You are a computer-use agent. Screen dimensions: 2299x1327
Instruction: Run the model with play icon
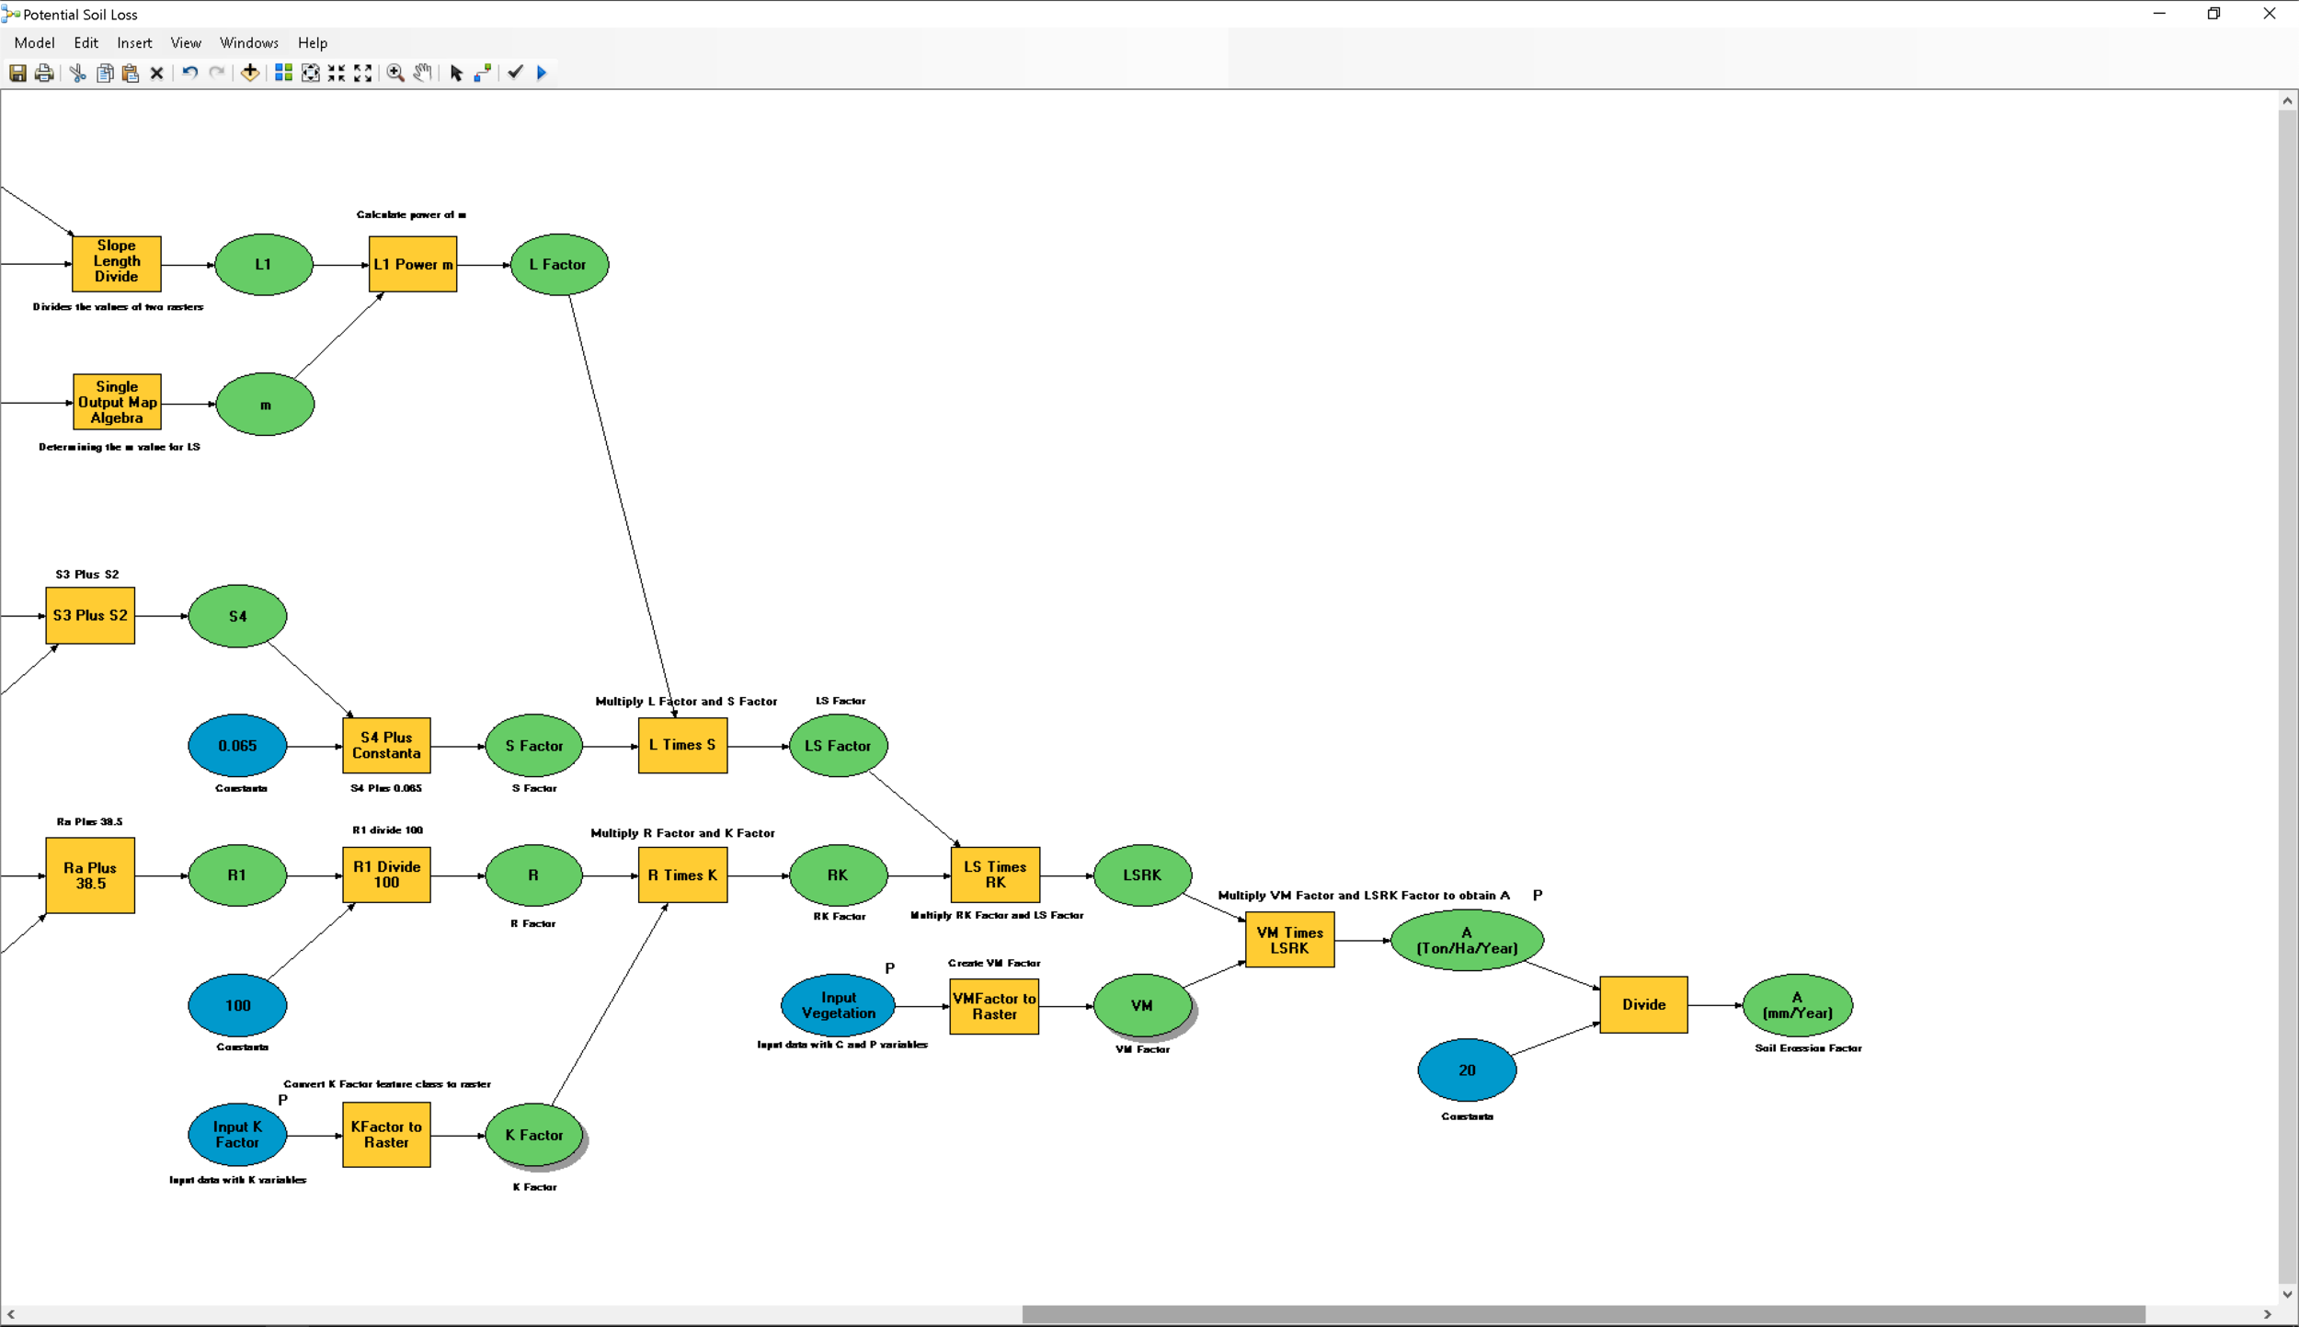coord(542,73)
